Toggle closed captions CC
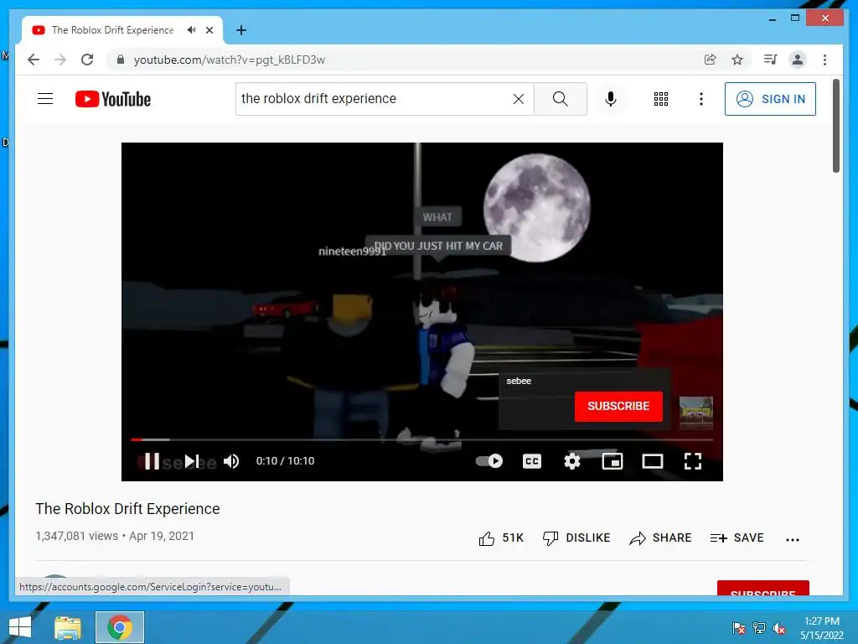This screenshot has width=858, height=644. click(x=532, y=461)
